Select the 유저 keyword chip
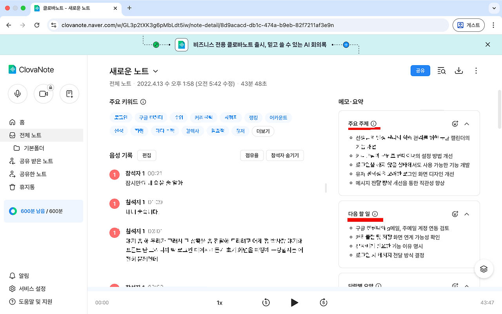The height and width of the screenshot is (314, 502). tap(240, 131)
